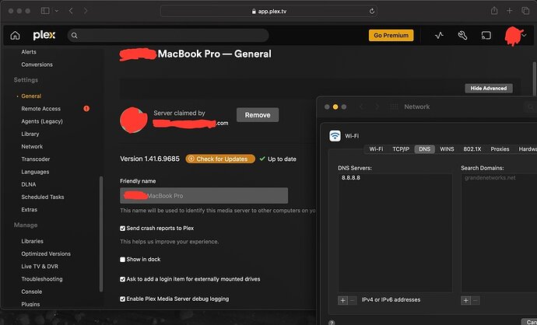This screenshot has height=325, width=537.
Task: Switch to WINS tab
Action: coord(447,149)
